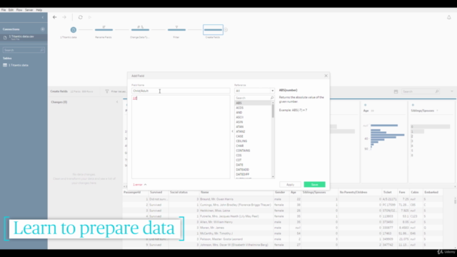Click the run flow play icon
Image resolution: width=457 pixels, height=257 pixels.
(90, 17)
